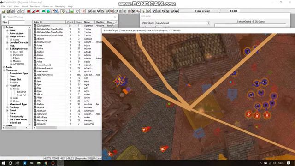Viewport: 295px width, 166px height.
Task: Sort by the Editor ID column header
Action: pyautogui.click(x=49, y=22)
